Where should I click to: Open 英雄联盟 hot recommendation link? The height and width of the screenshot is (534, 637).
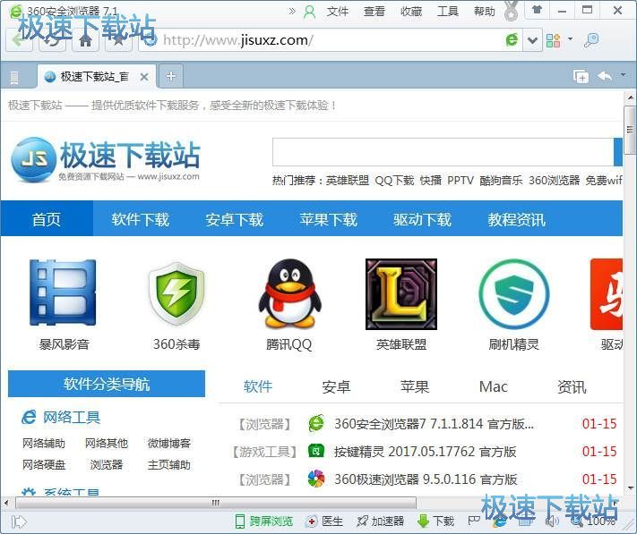point(348,181)
